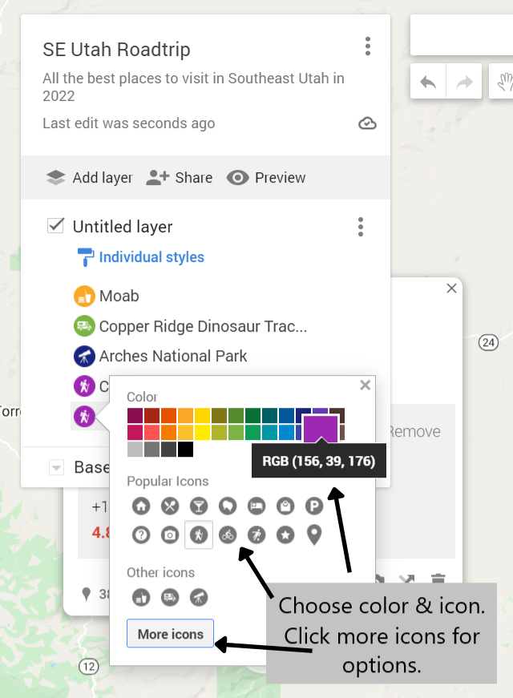Choose the default map pin icon
513x698 pixels.
click(314, 535)
